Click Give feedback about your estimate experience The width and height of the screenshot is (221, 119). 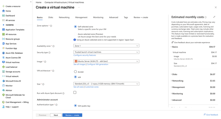(x=191, y=42)
